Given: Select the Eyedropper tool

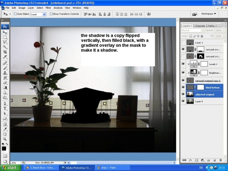Looking at the screenshot, I should click(x=5, y=129).
